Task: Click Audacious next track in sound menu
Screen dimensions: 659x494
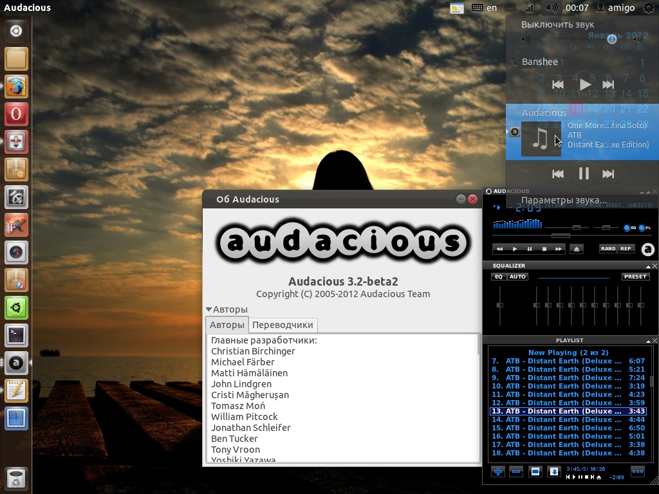Action: click(x=609, y=174)
